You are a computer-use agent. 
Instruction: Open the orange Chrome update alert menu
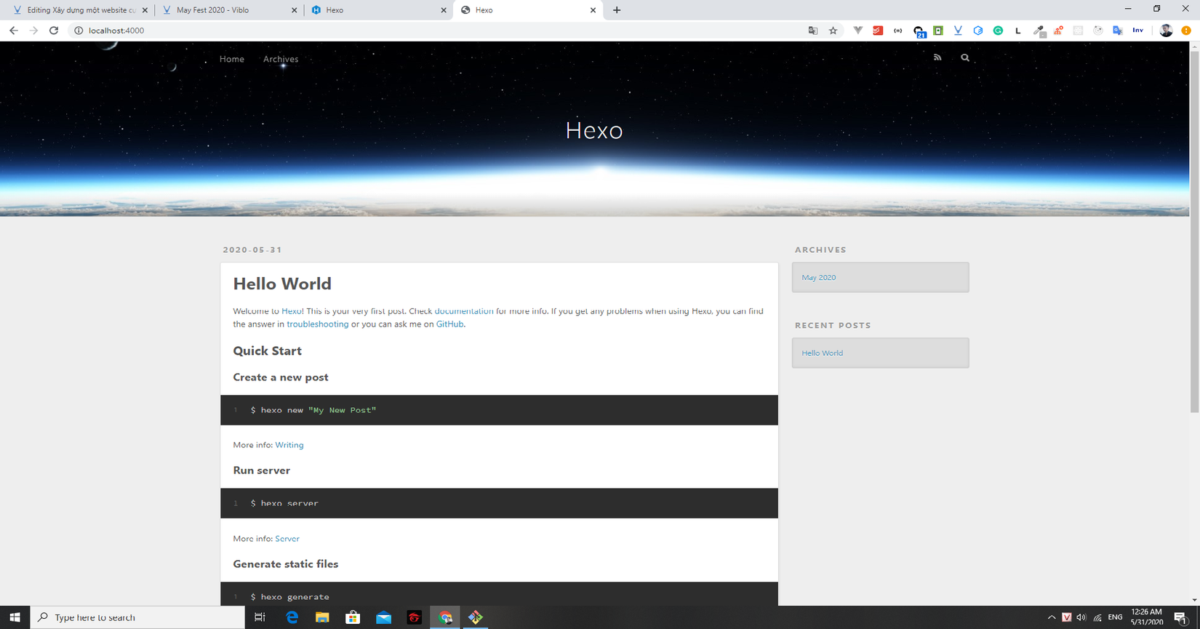pyautogui.click(x=1186, y=31)
